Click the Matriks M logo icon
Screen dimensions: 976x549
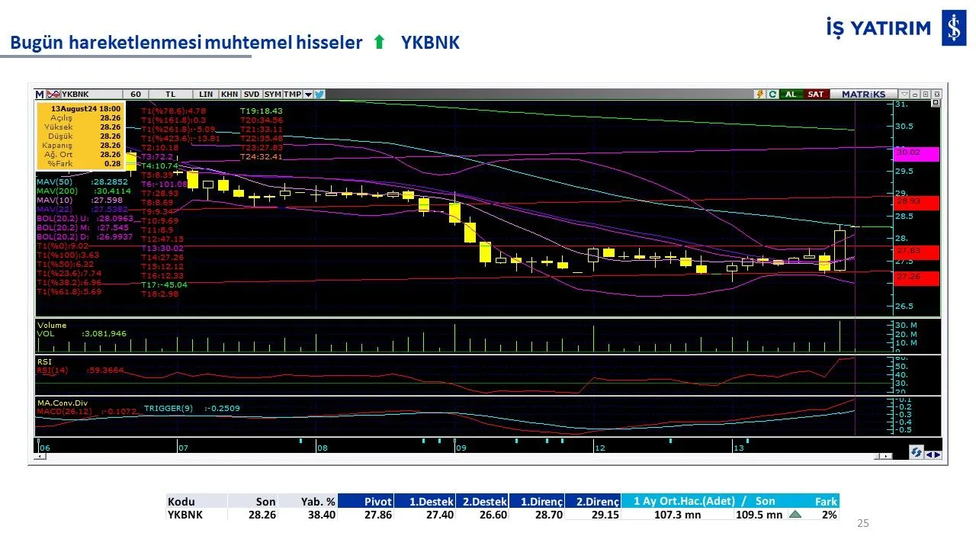point(40,95)
